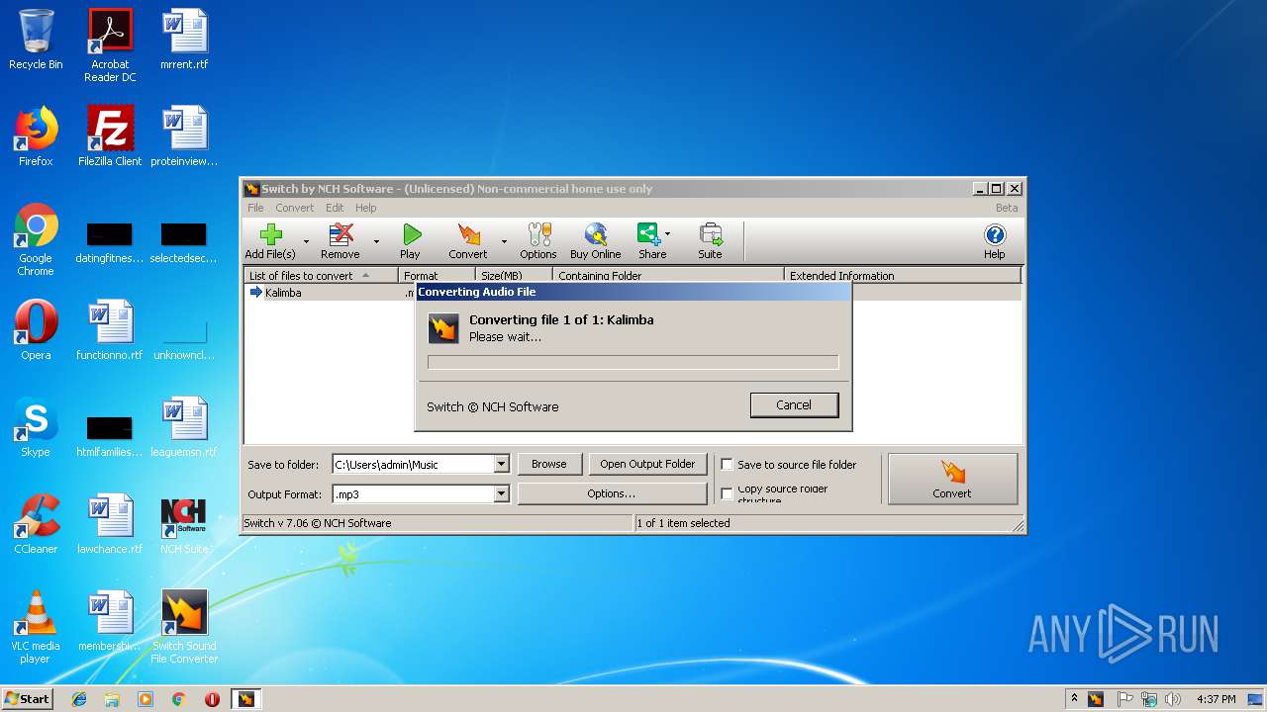Open the Add File(s) dropdown arrow
Image resolution: width=1267 pixels, height=712 pixels.
[x=306, y=241]
